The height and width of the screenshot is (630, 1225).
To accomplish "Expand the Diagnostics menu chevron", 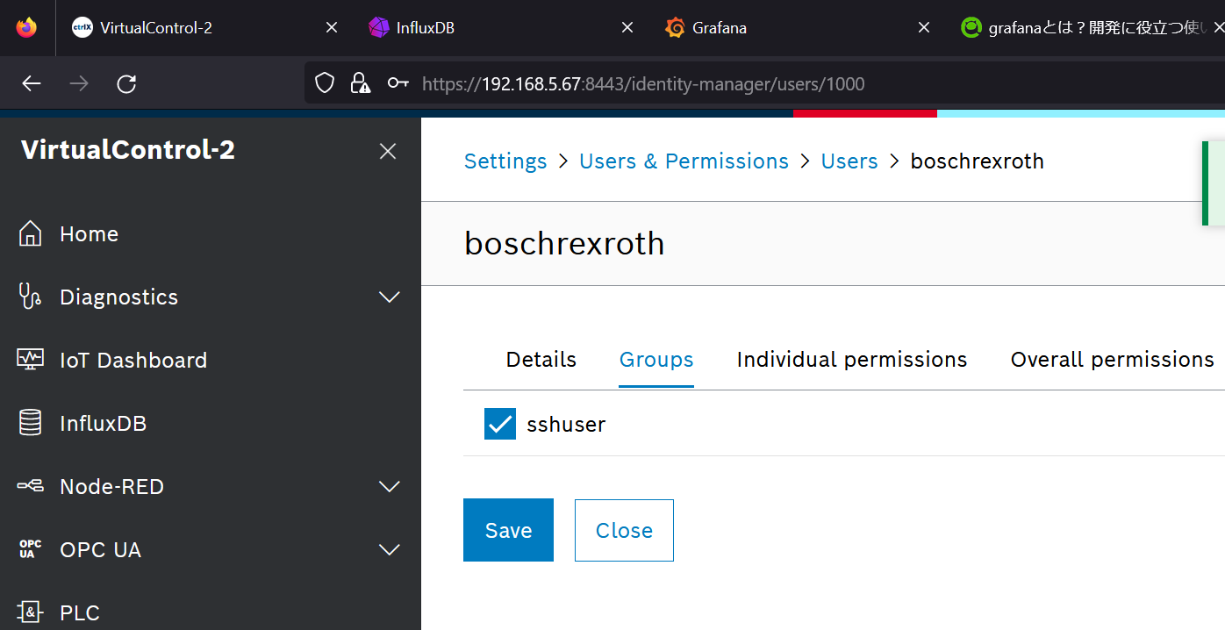I will coord(390,297).
